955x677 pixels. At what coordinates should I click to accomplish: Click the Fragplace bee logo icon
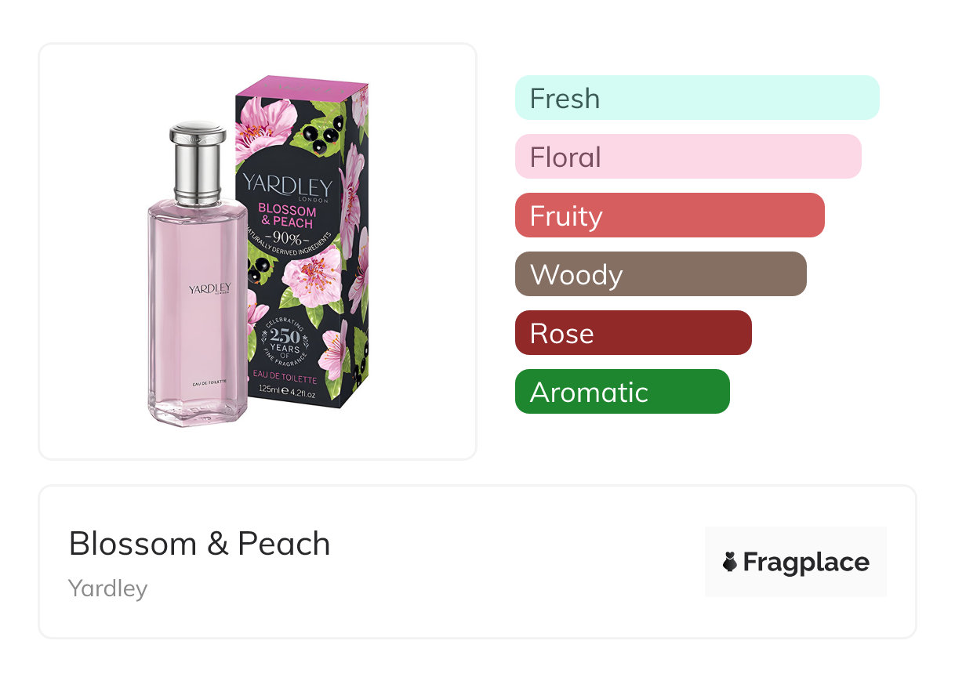[x=730, y=562]
